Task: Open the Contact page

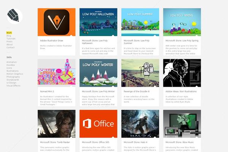Action: click(x=11, y=47)
